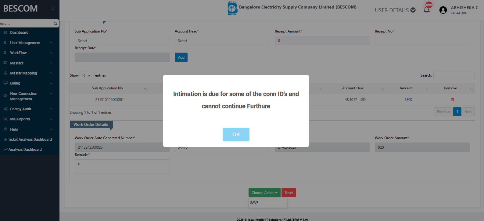Click the red trash icon in Remove column
This screenshot has height=221, width=484.
click(453, 100)
